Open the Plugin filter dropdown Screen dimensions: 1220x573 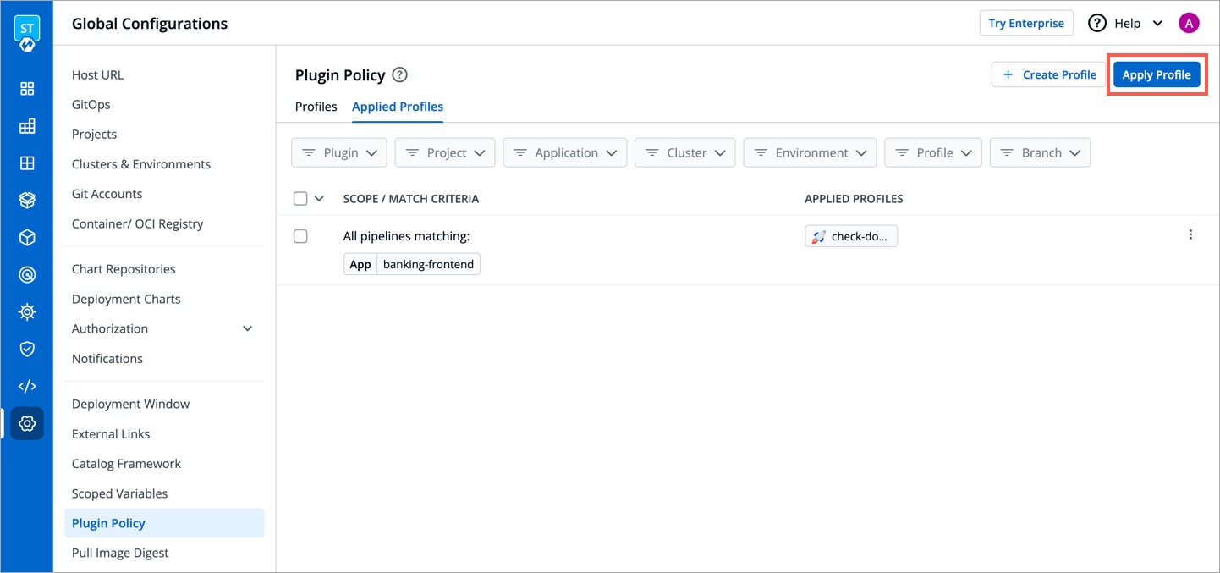pyautogui.click(x=338, y=152)
